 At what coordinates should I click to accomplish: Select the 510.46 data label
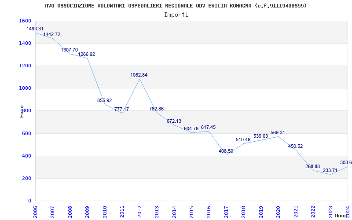coord(243,139)
